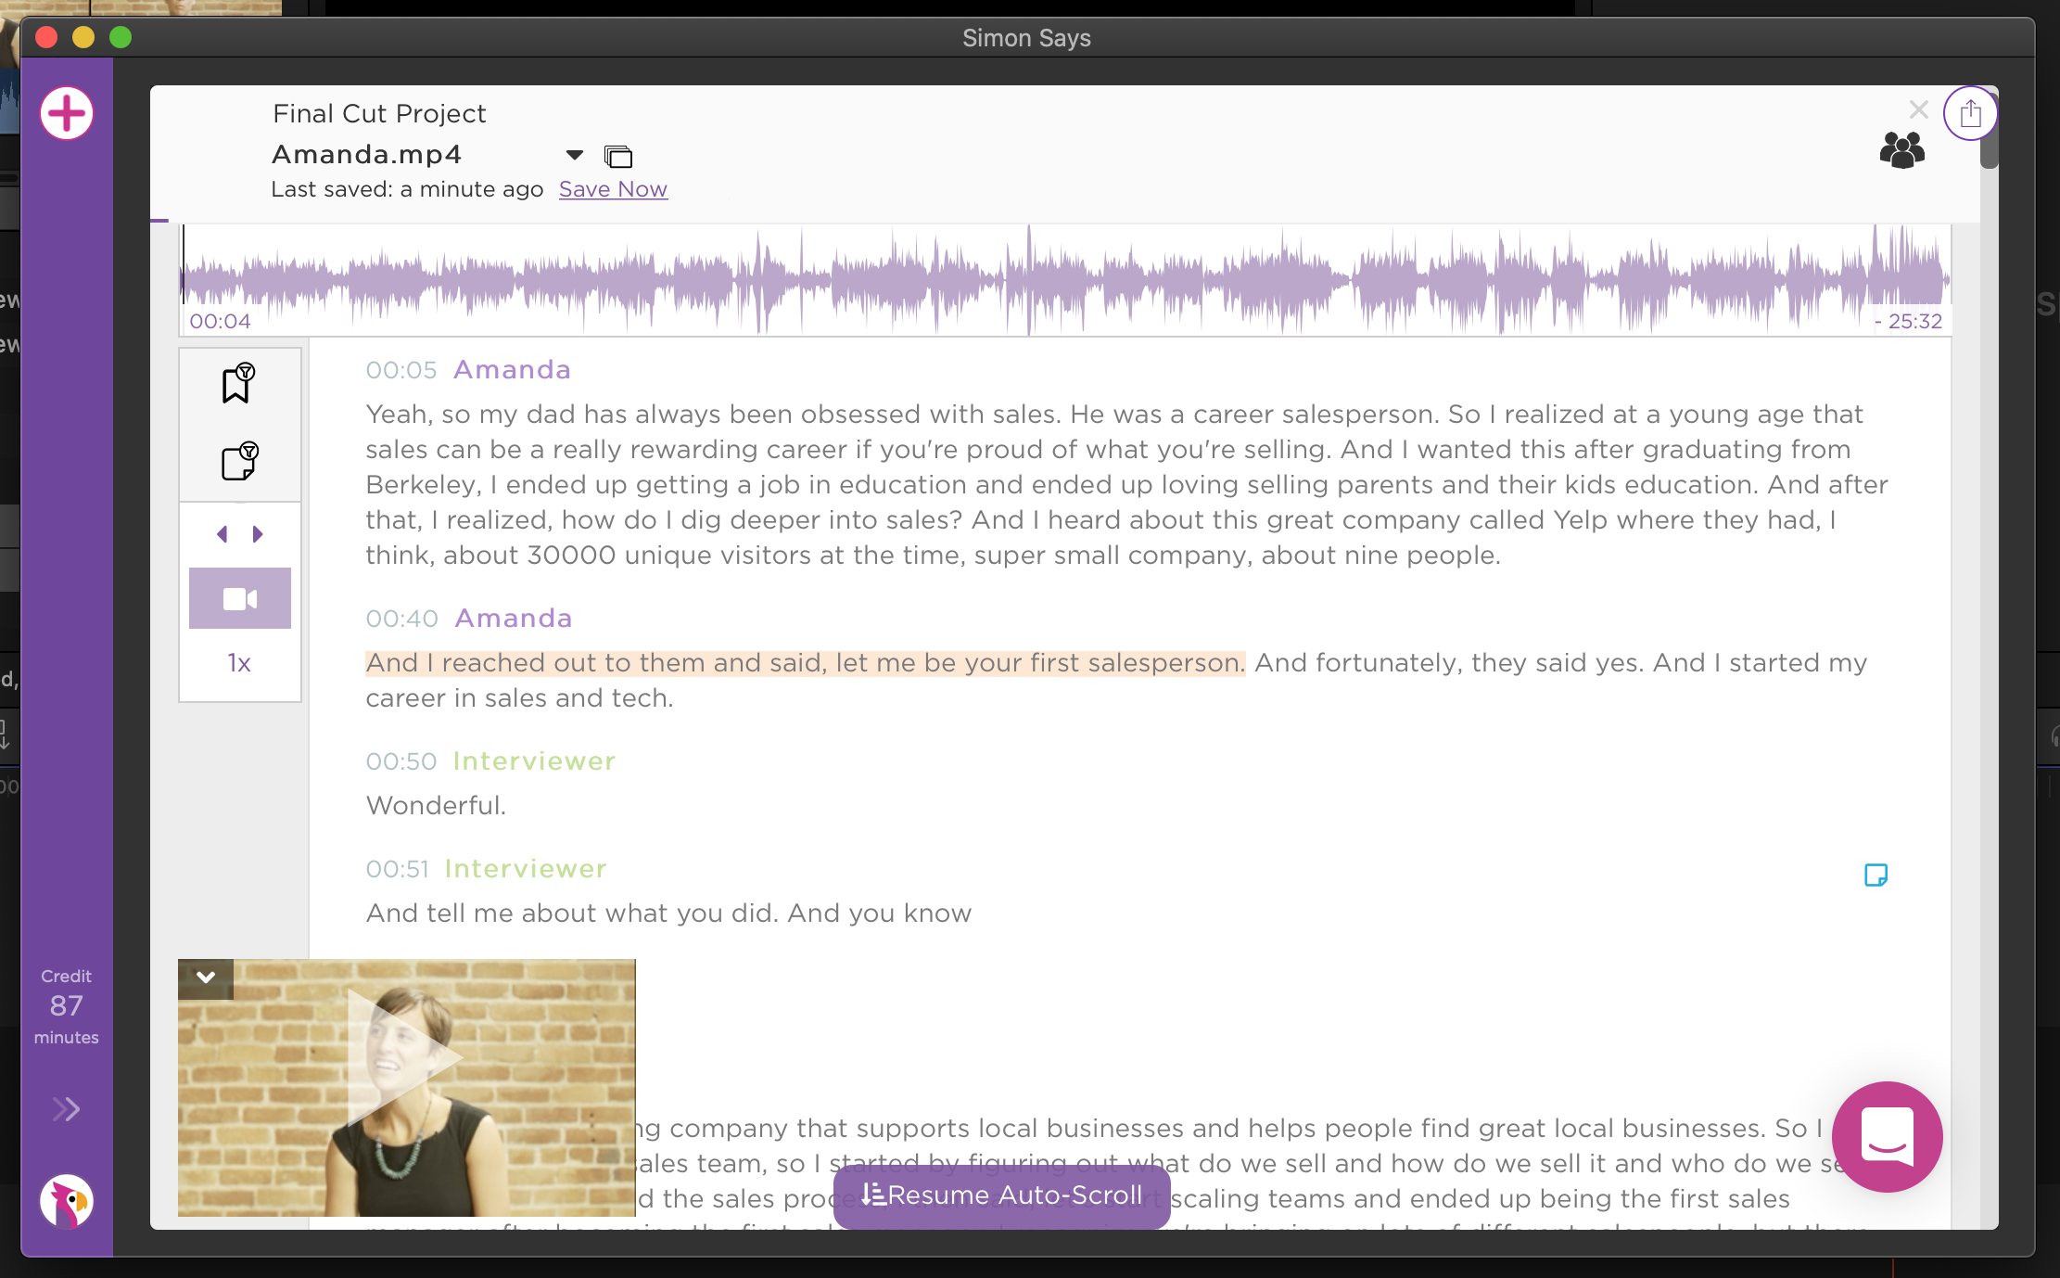The height and width of the screenshot is (1278, 2060).
Task: Click the share/export icon at top right
Action: (x=1970, y=114)
